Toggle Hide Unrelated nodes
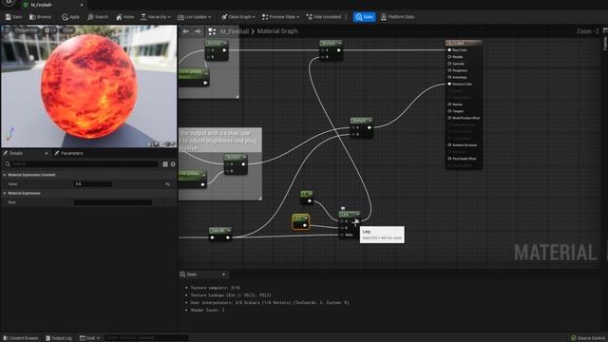Image resolution: width=608 pixels, height=342 pixels. coord(324,17)
